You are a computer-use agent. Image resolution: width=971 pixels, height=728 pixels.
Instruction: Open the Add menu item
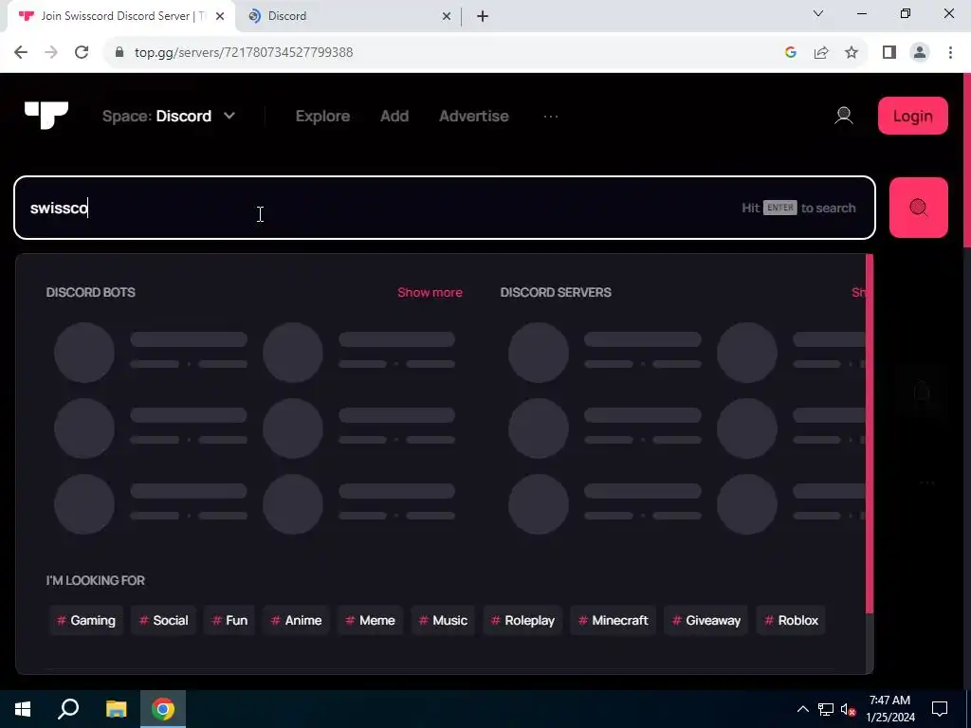pos(394,116)
